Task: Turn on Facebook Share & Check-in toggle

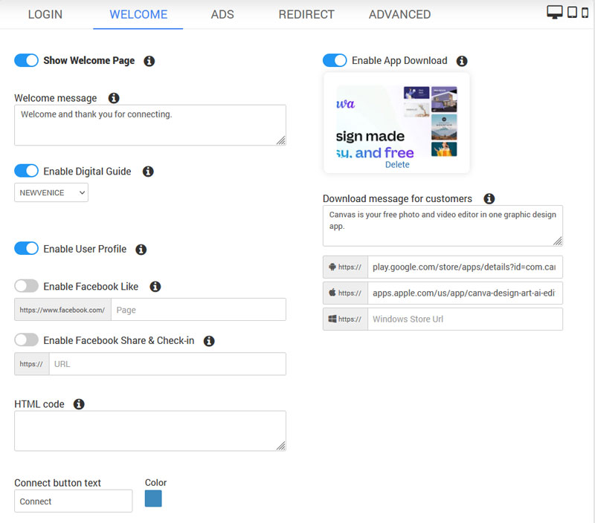Action: pyautogui.click(x=26, y=340)
